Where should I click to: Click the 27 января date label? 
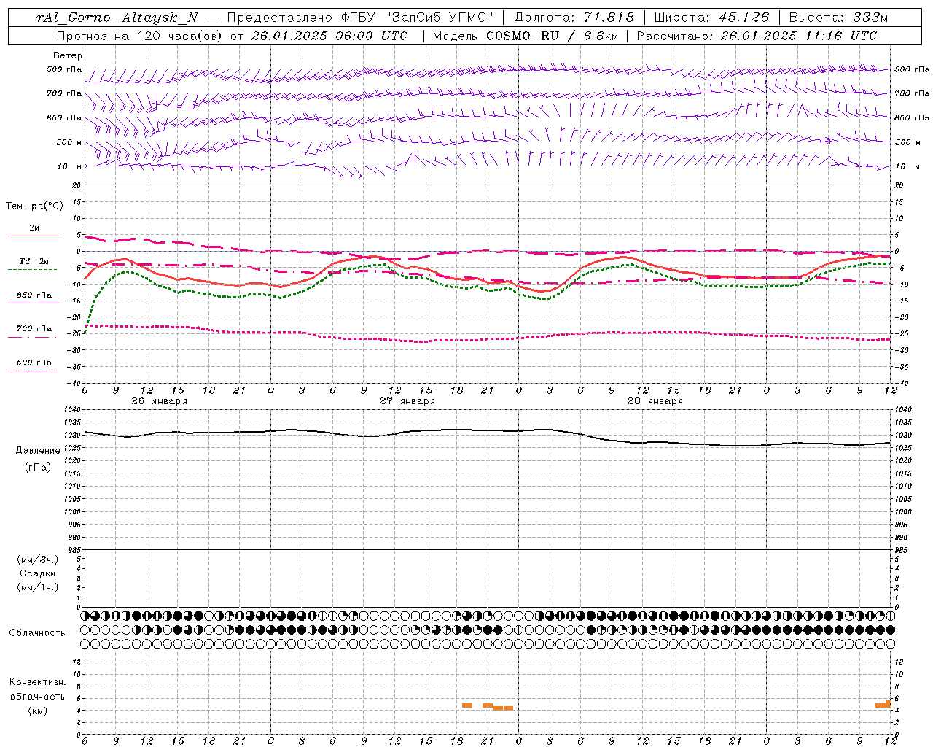coord(407,401)
